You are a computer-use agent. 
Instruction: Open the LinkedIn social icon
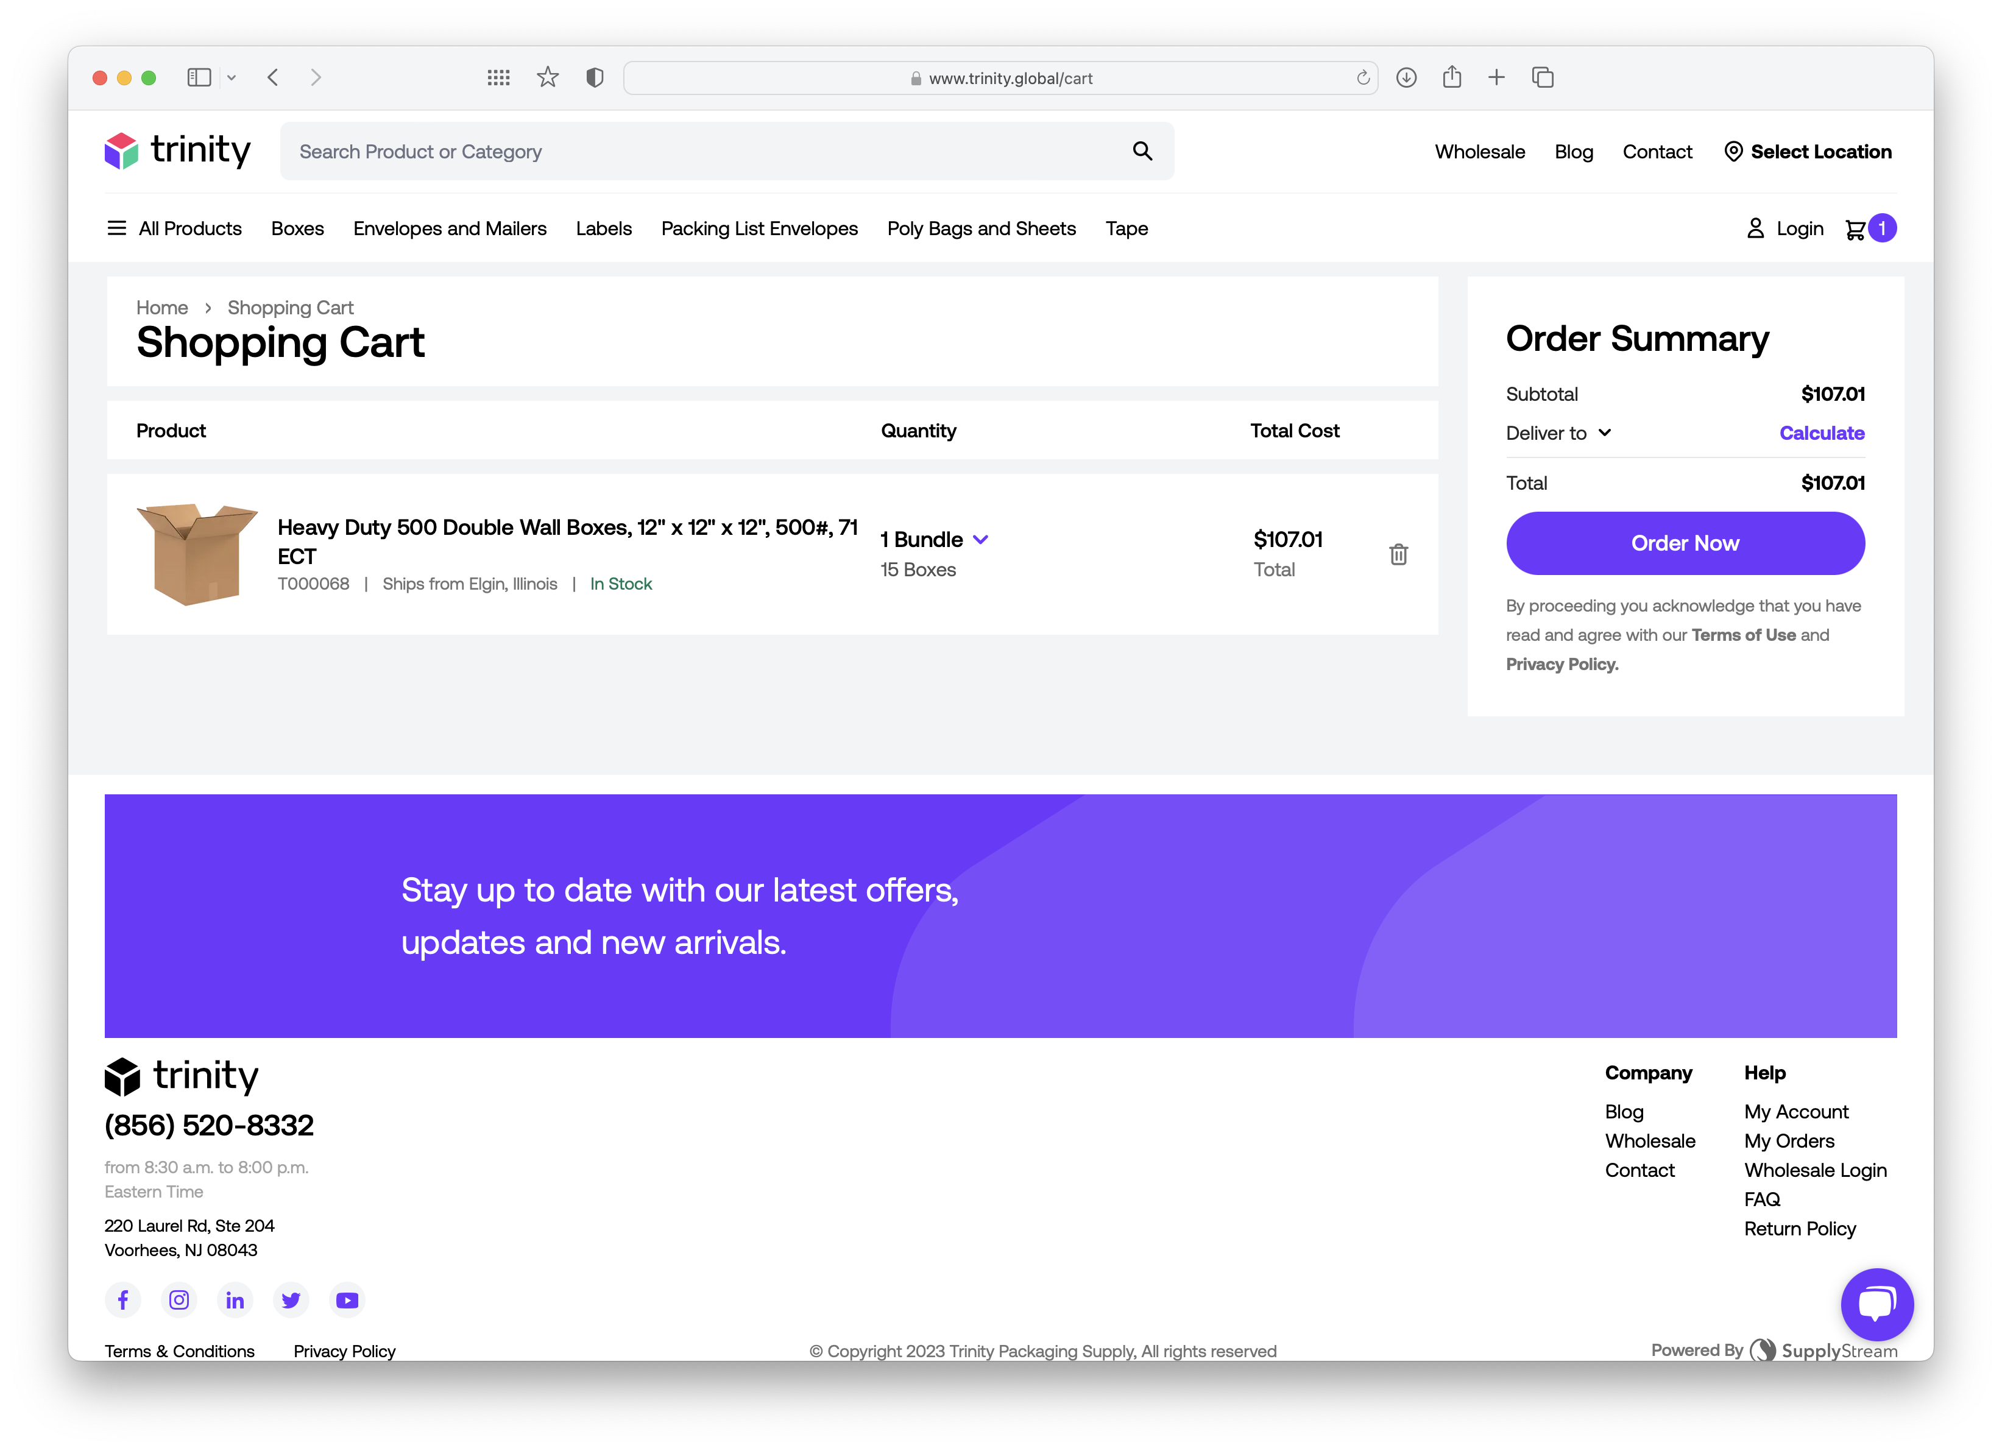coord(235,1299)
